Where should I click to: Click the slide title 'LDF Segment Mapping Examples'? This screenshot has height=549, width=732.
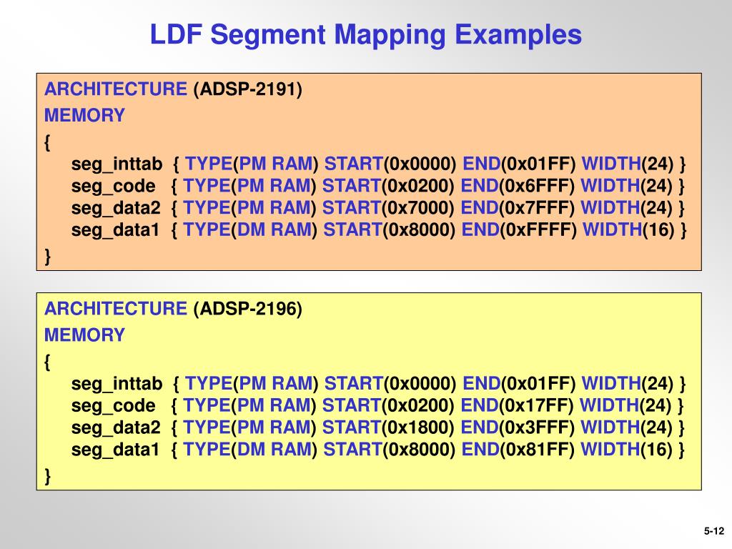pos(365,34)
